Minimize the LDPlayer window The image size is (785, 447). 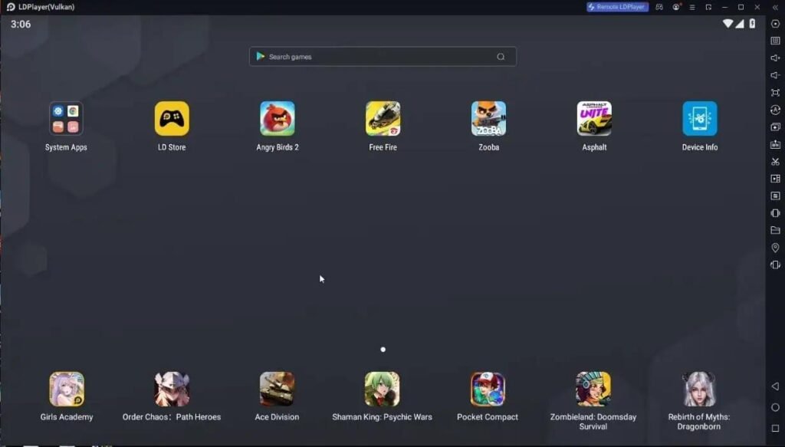coord(724,7)
